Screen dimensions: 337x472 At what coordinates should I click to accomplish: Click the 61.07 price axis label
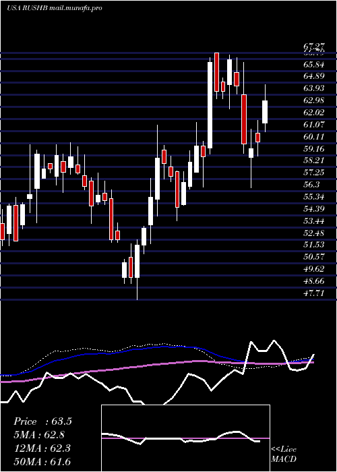coord(314,124)
